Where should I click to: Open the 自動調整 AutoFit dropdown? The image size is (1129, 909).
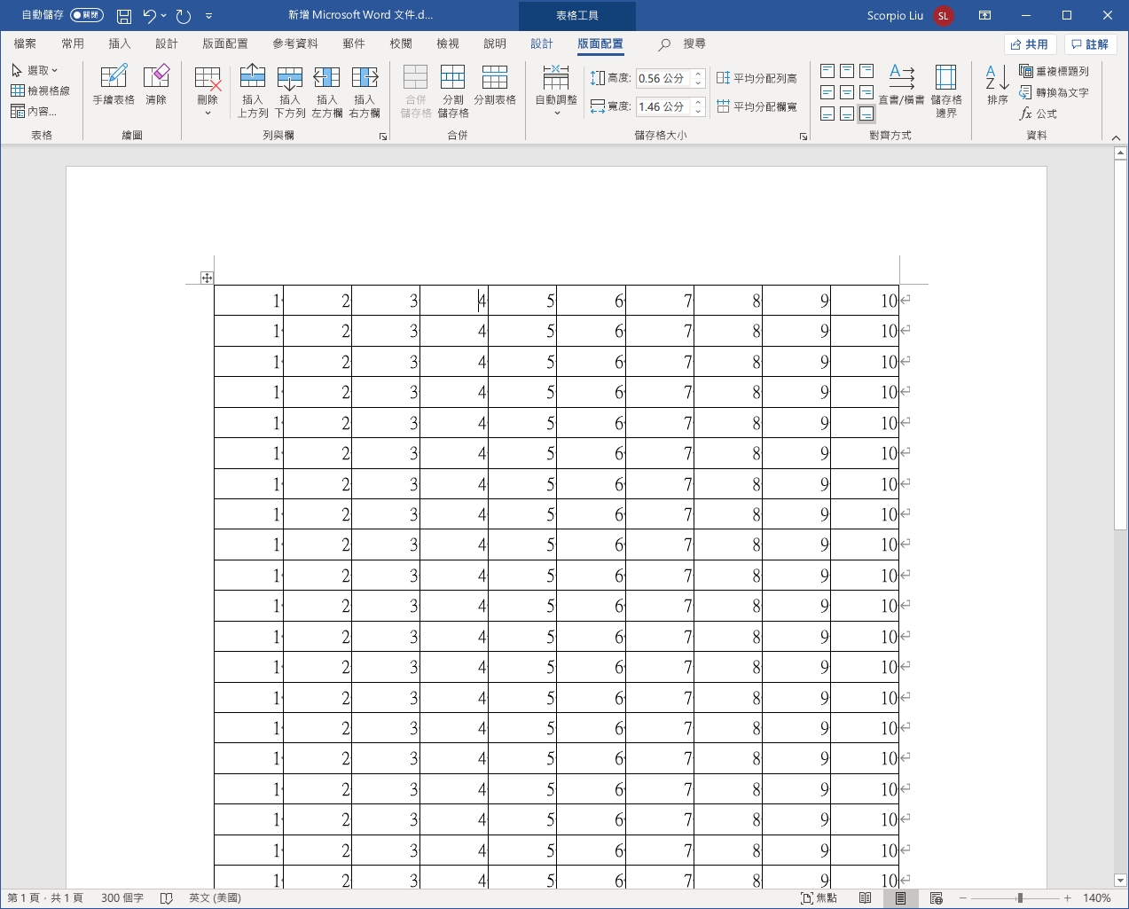click(556, 90)
